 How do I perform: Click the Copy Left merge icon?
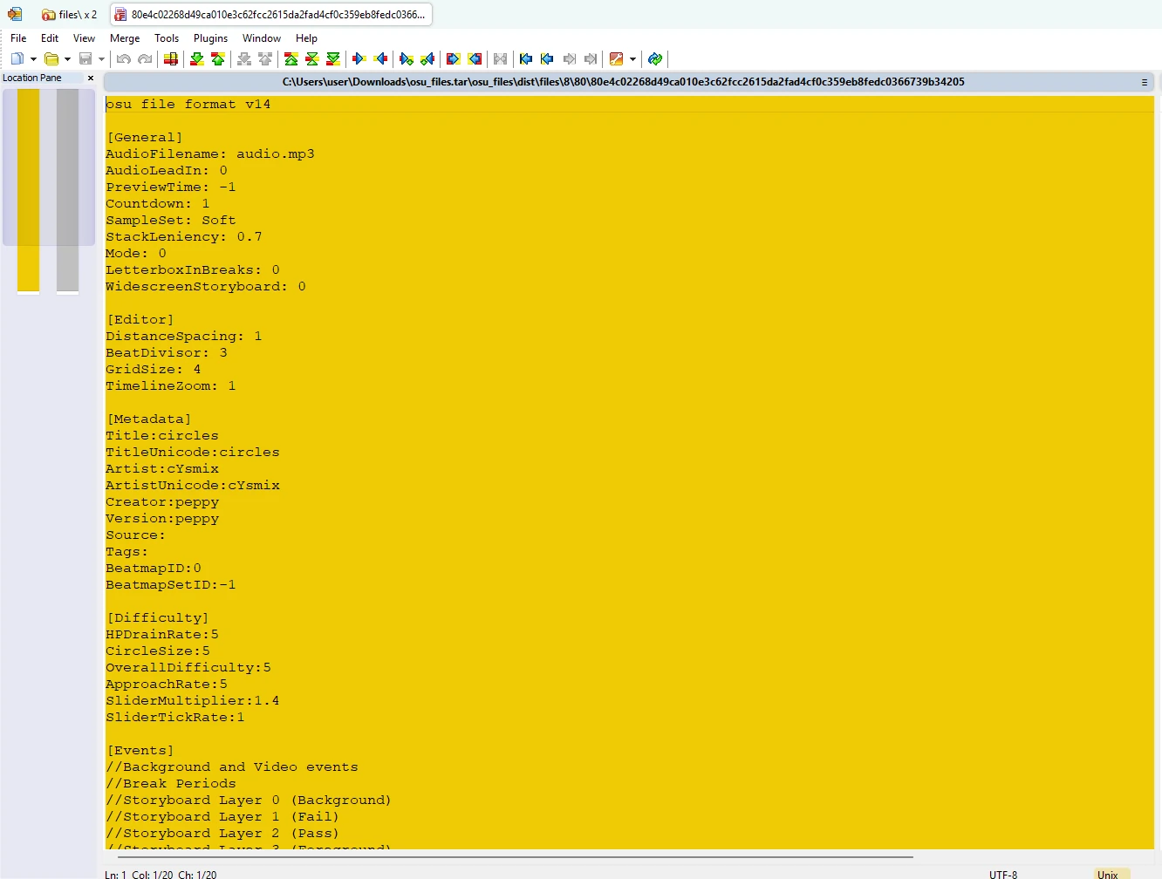[380, 58]
